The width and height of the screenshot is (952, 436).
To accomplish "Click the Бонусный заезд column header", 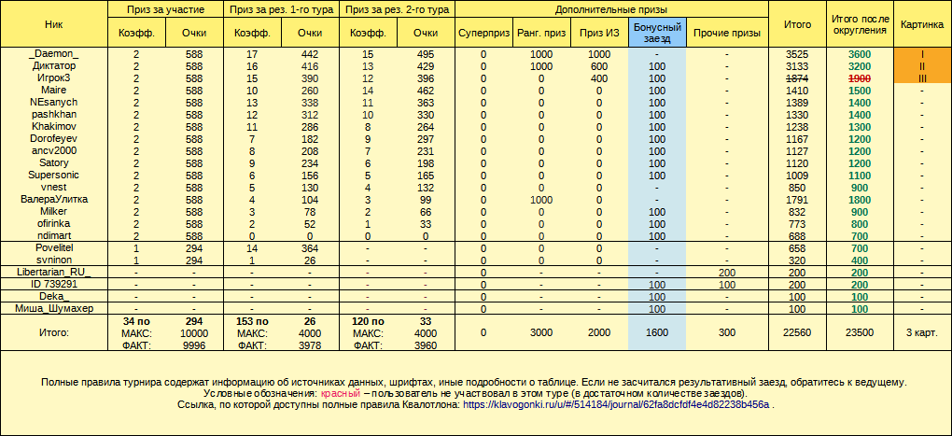I will tap(657, 33).
